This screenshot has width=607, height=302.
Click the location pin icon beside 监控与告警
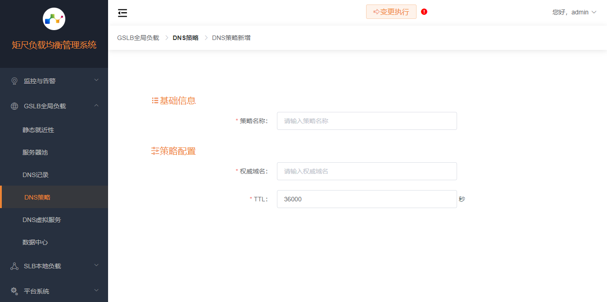[x=14, y=80]
